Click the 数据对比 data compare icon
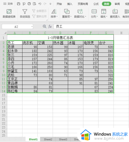The height and width of the screenshot is (142, 129). coord(80,11)
